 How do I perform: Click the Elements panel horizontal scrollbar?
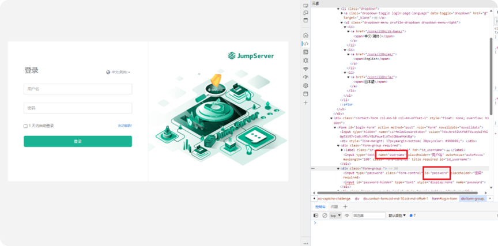tap(397, 192)
